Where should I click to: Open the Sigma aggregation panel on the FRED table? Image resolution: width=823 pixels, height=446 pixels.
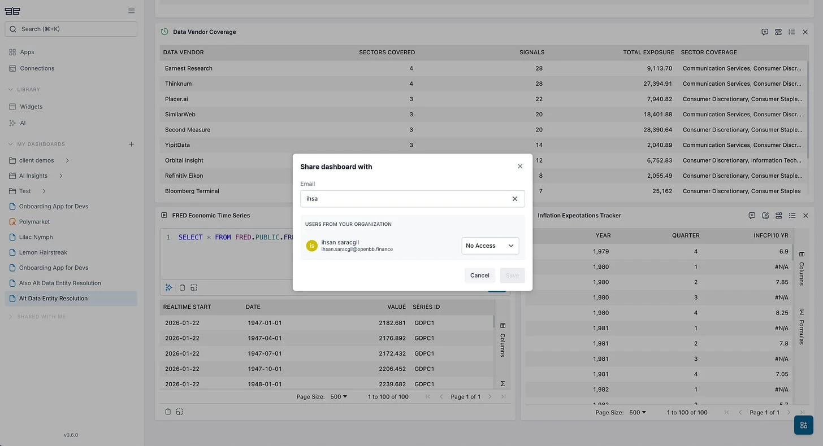tap(503, 383)
